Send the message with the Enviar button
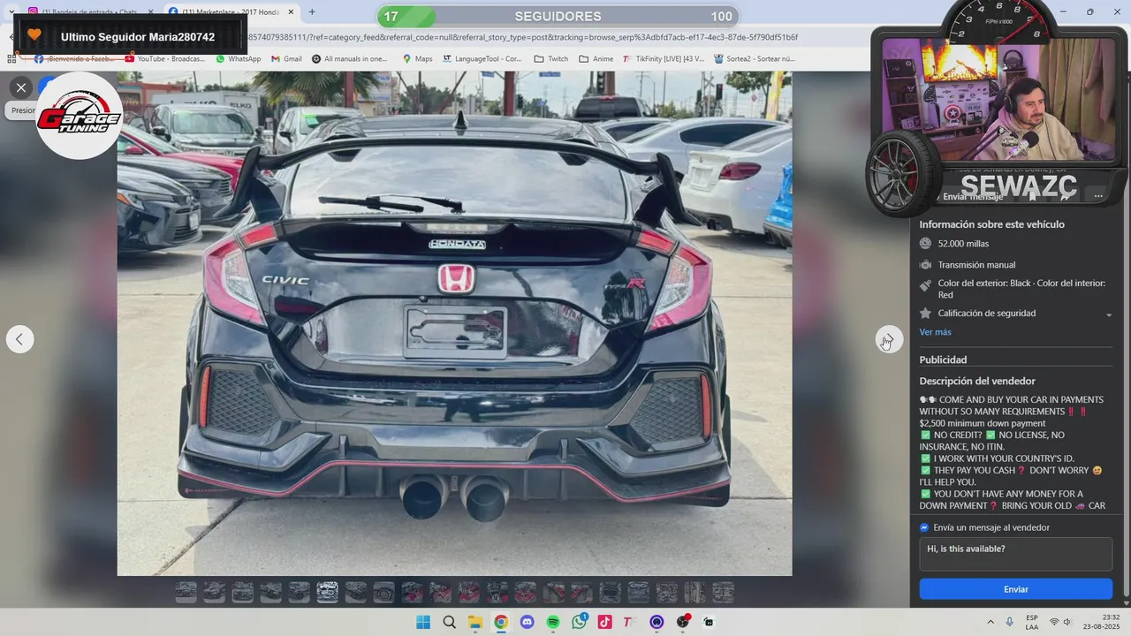 (1015, 589)
